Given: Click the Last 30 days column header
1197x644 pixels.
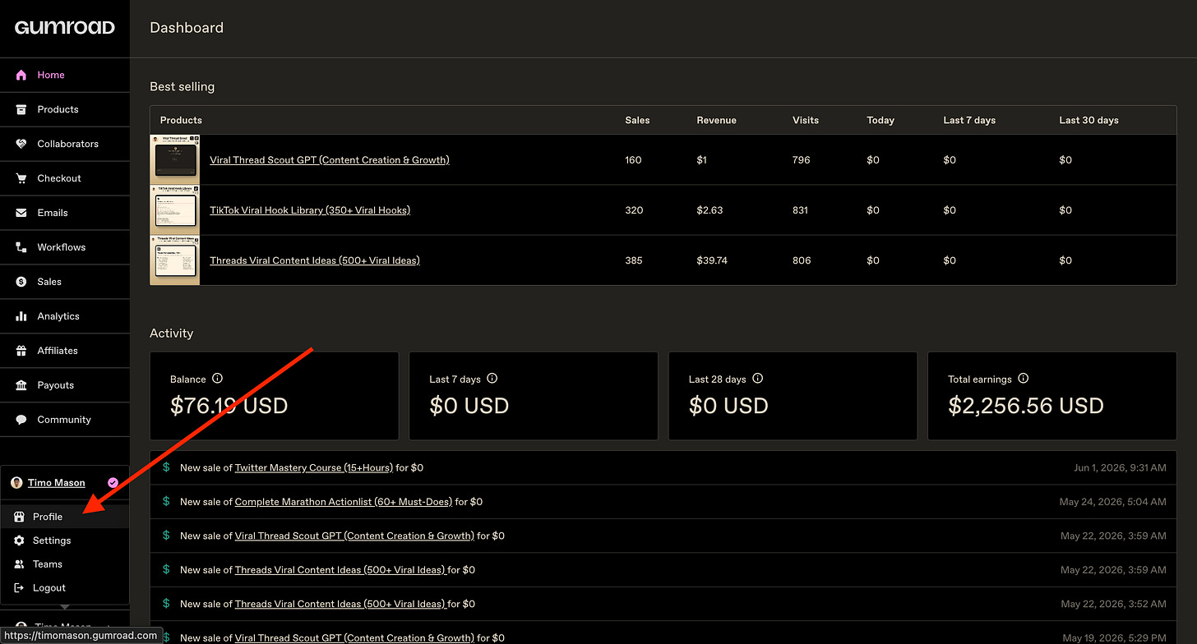Looking at the screenshot, I should tap(1088, 120).
